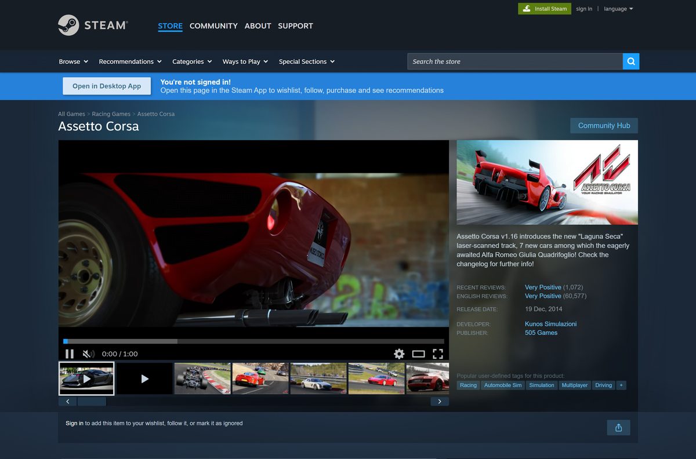Viewport: 696px width, 459px height.
Task: Click All Games breadcrumb
Action: click(x=71, y=114)
